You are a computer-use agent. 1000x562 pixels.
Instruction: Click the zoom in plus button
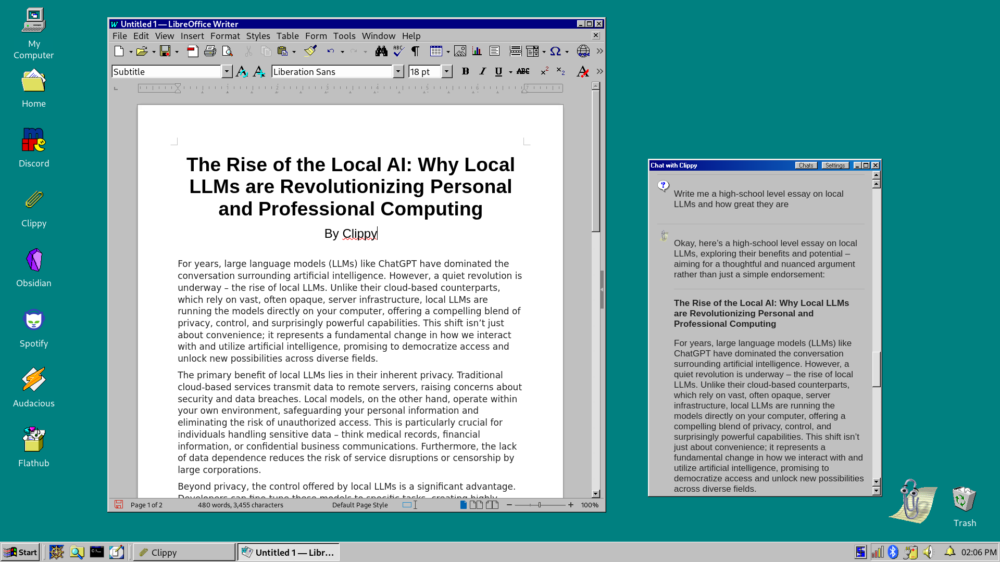click(571, 505)
